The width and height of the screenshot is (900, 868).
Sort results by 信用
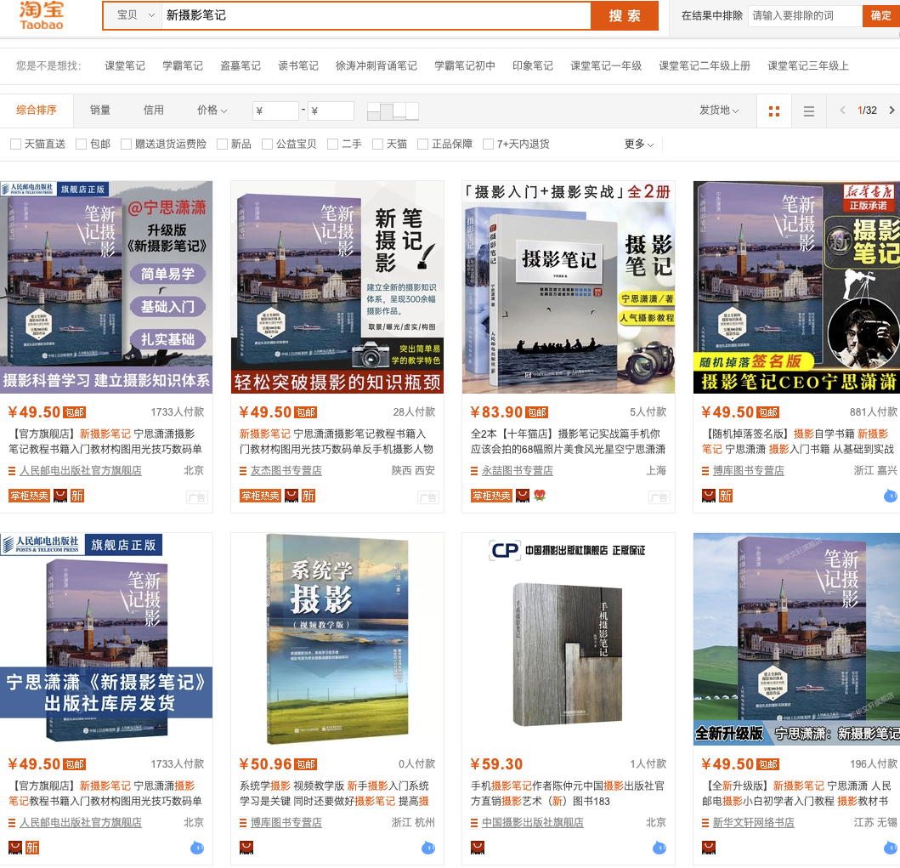pyautogui.click(x=153, y=111)
